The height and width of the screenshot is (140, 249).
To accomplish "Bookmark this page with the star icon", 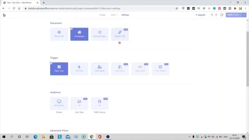I will [177, 9].
